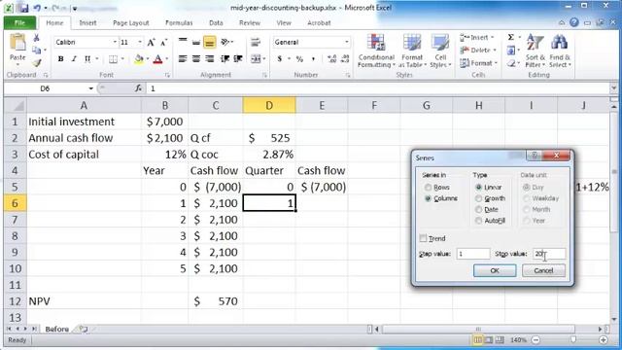This screenshot has width=622, height=350.
Task: Toggle Italic formatting
Action: [x=74, y=59]
